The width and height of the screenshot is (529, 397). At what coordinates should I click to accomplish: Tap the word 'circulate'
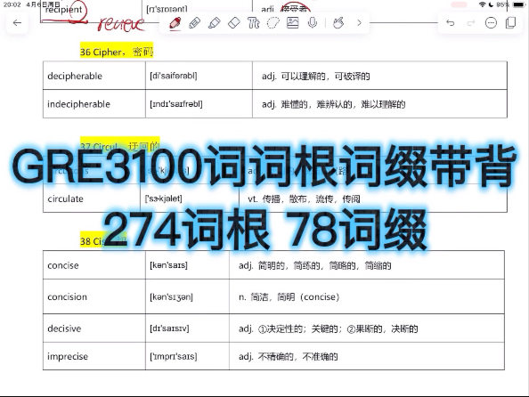65,198
